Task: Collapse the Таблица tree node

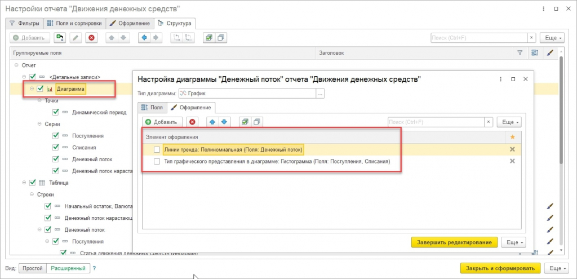Action: pos(24,183)
